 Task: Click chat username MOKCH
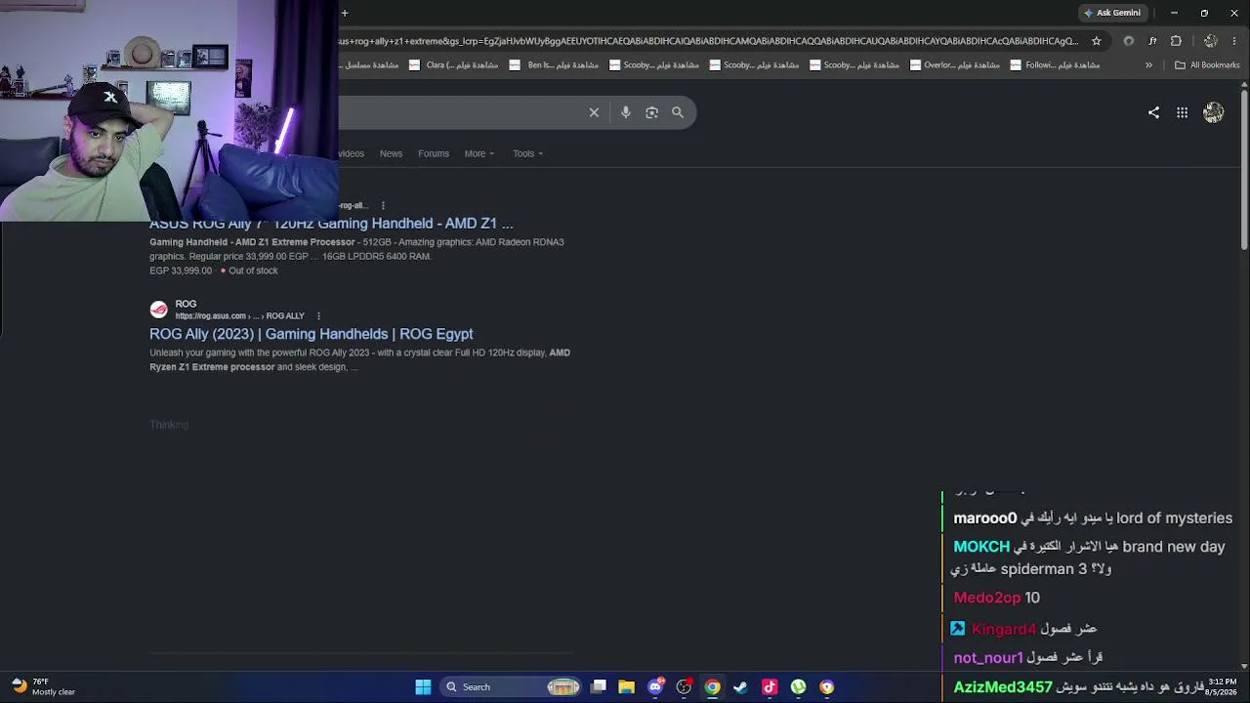pyautogui.click(x=981, y=547)
